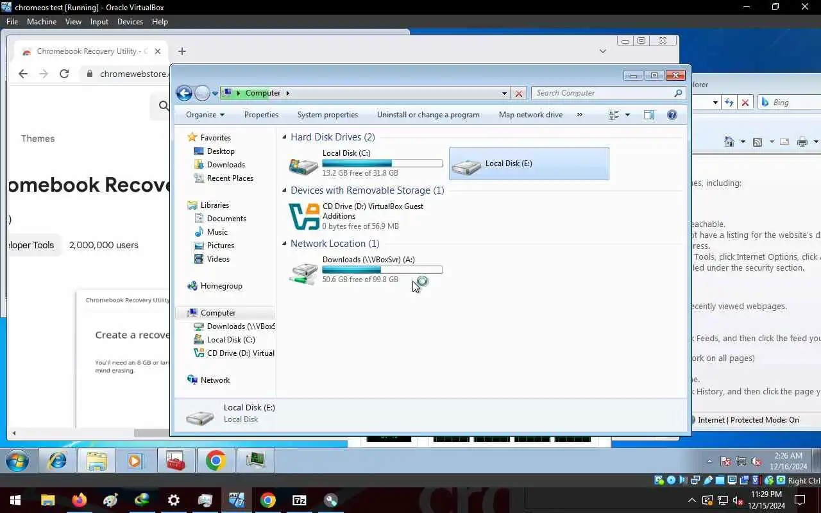Collapse the Network Location group

point(284,244)
